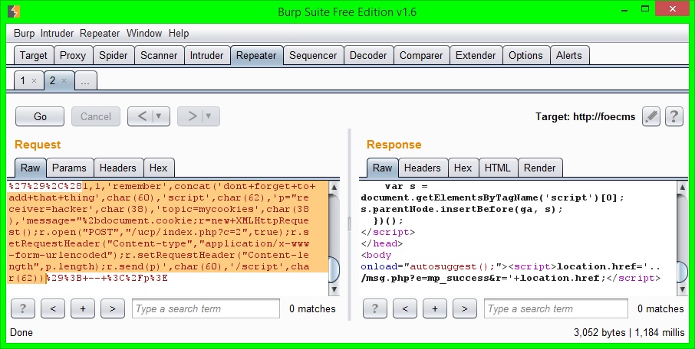
Task: Open the Repeater menu
Action: pos(100,33)
